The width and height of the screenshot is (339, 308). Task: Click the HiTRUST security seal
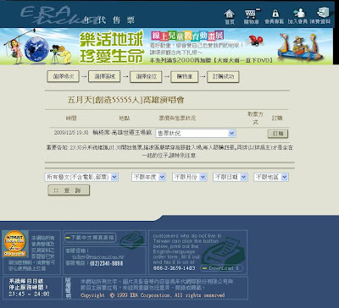coord(14,244)
